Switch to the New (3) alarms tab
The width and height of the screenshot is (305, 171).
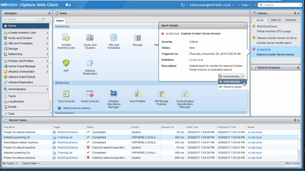coord(275,20)
